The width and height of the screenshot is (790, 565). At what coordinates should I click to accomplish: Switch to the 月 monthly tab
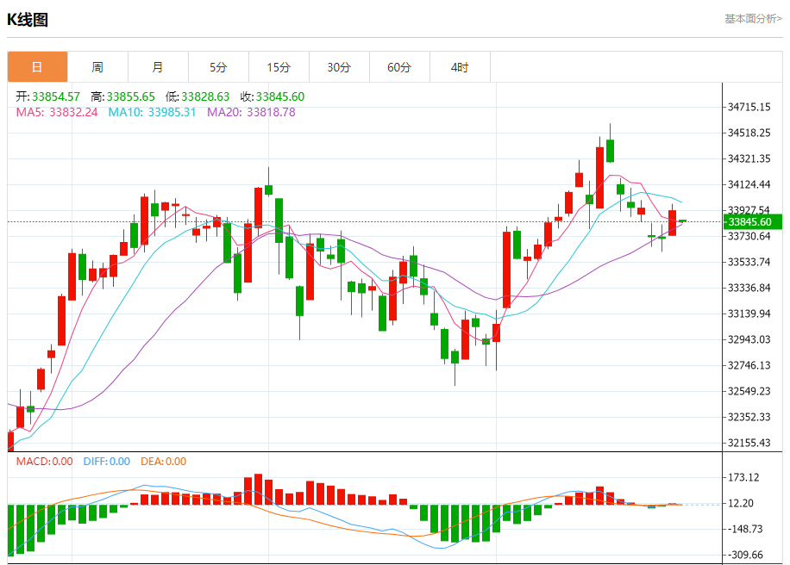point(158,67)
